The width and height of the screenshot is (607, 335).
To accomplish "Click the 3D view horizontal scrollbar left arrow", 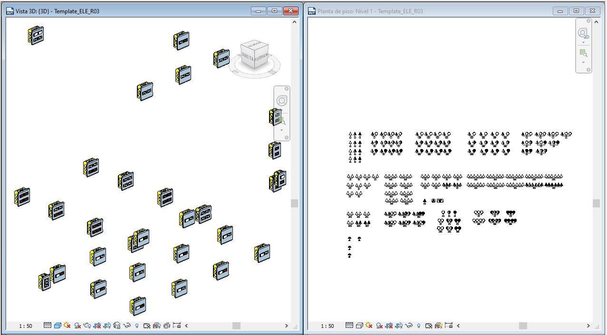I will point(186,326).
